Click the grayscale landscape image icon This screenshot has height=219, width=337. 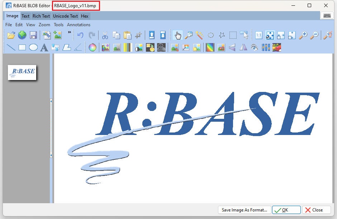coord(117,47)
